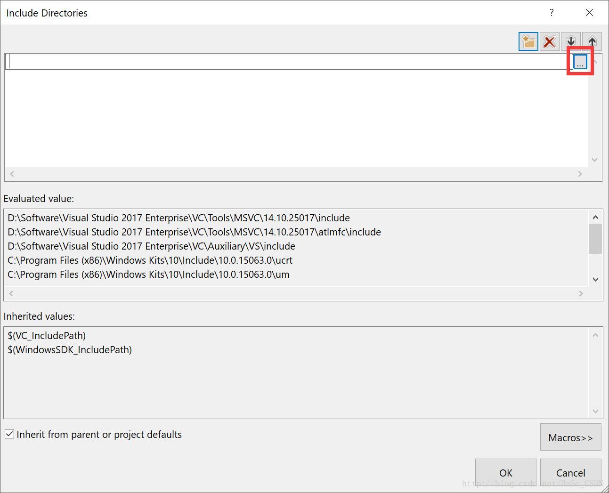
Task: Click the Evaluated value label
Action: [x=39, y=199]
